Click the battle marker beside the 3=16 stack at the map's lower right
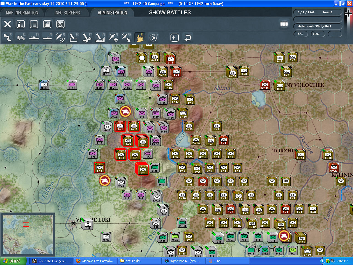This screenshot has width=353, height=265. 284,236
